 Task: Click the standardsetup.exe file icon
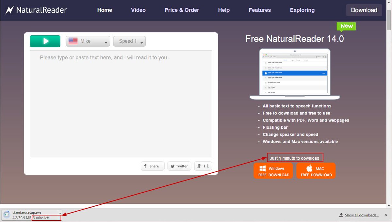point(6,214)
